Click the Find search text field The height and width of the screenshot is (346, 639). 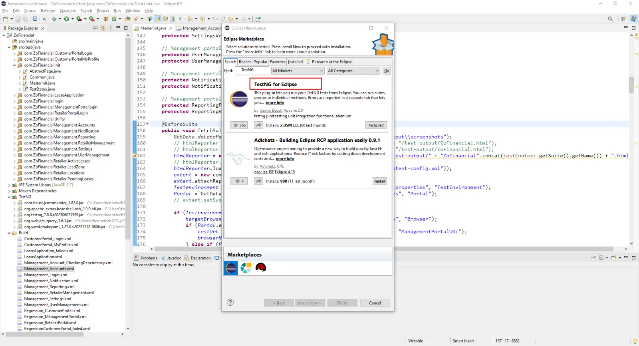[252, 70]
